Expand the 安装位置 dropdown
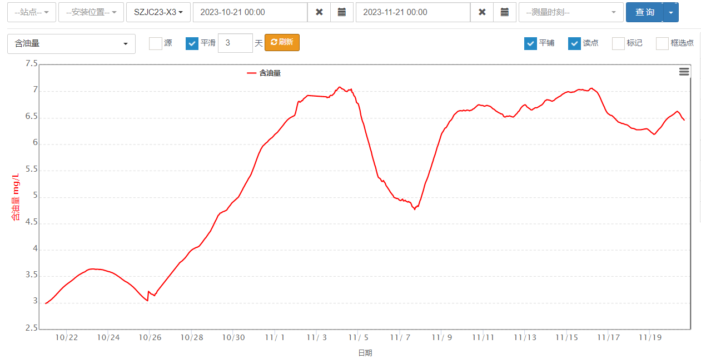This screenshot has width=701, height=359. click(x=91, y=12)
